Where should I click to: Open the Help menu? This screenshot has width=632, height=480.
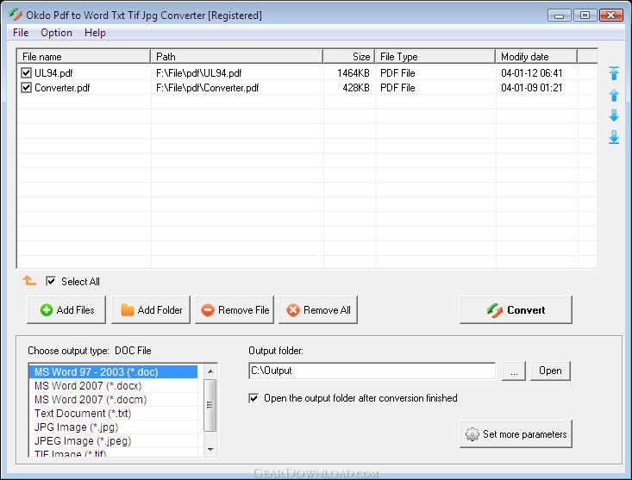click(x=95, y=33)
